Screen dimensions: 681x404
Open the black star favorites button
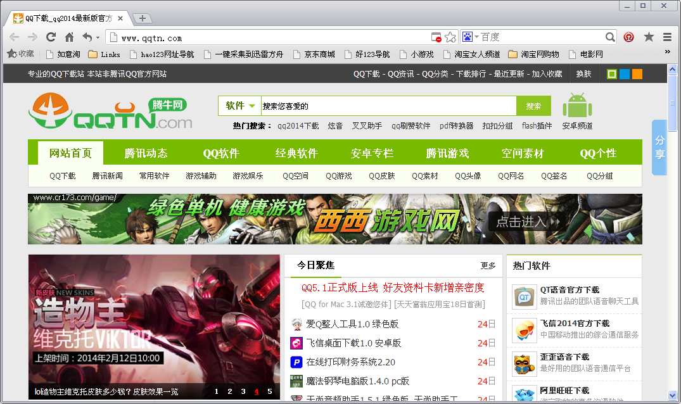649,37
